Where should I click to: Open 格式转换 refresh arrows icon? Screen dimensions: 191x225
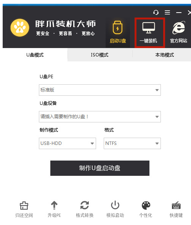pyautogui.click(x=85, y=205)
